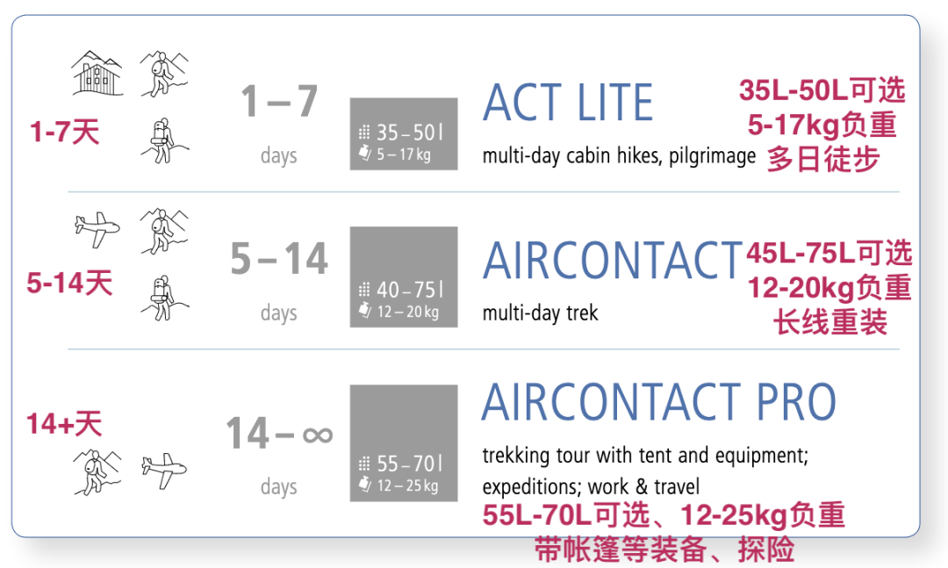This screenshot has width=948, height=568.
Task: Open the ACT LITE heading
Action: coord(568,104)
